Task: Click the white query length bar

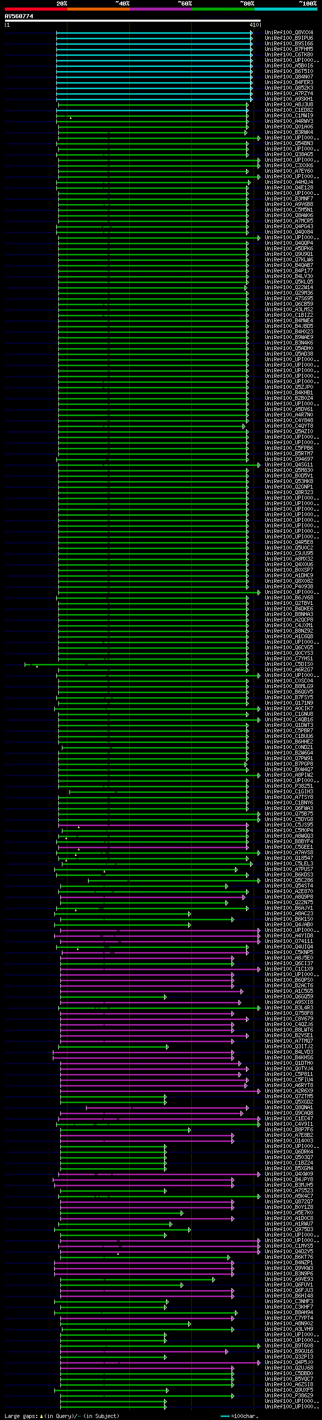Action: 133,21
